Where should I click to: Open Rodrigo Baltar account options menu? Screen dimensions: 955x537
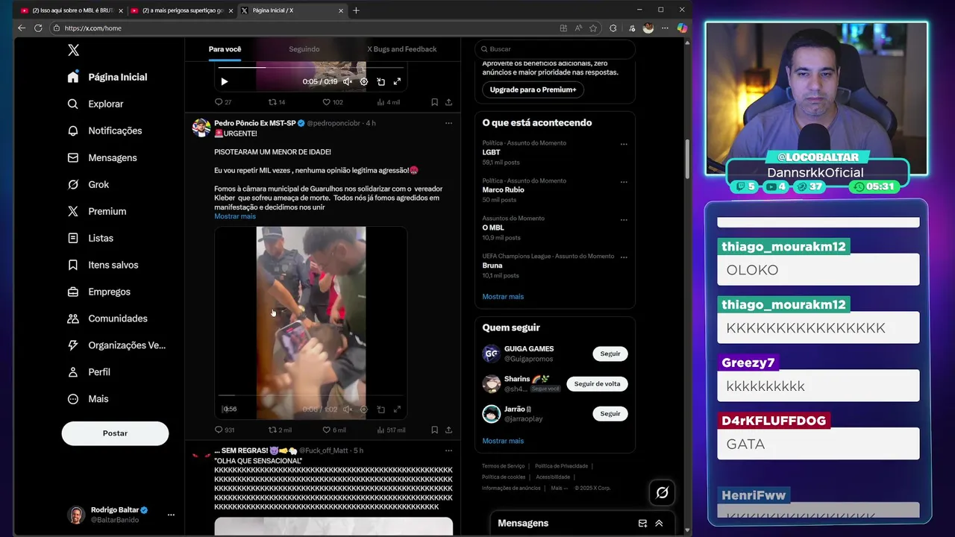pyautogui.click(x=171, y=515)
